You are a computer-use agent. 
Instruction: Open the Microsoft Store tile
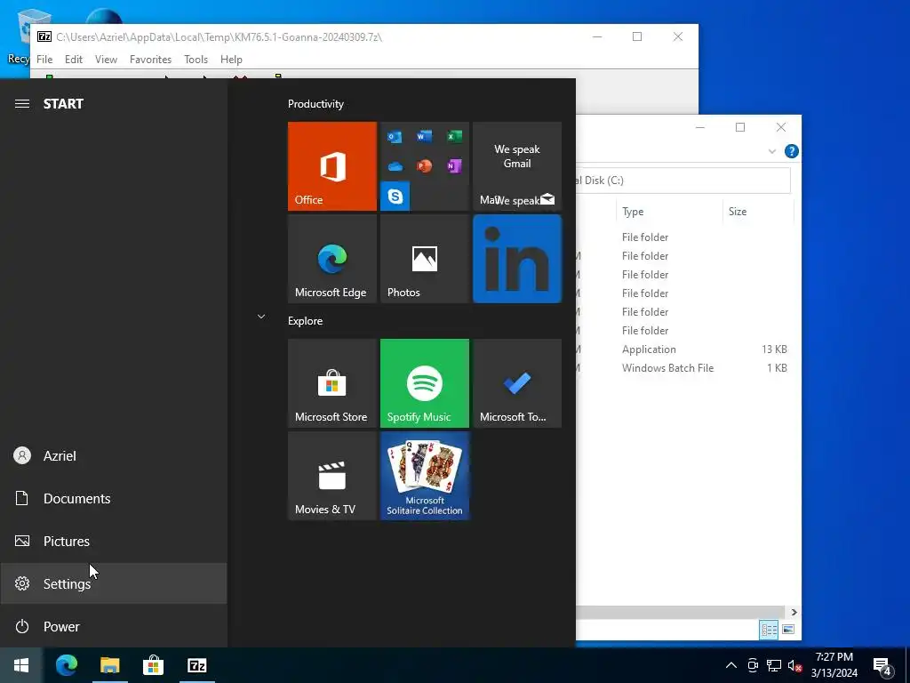(332, 383)
